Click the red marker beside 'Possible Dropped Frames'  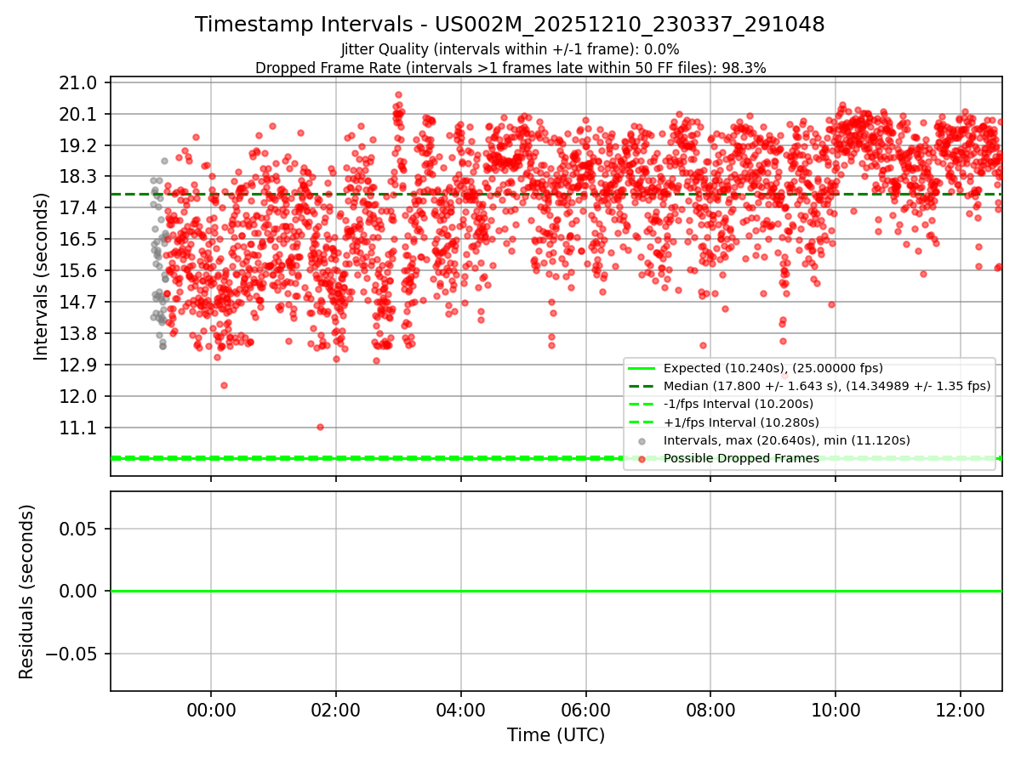[x=642, y=459]
